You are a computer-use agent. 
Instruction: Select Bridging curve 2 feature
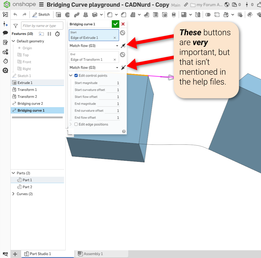tap(37, 104)
